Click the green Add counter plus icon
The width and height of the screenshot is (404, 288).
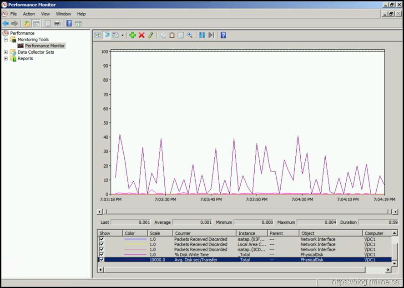(x=132, y=35)
